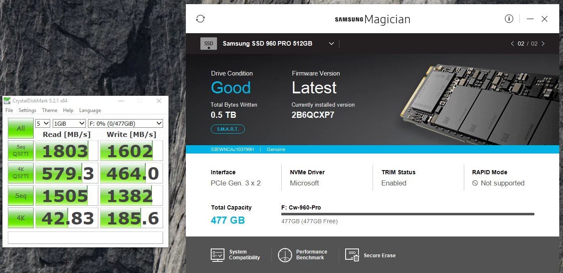Click the F: drive capacity usage bar
This screenshot has height=273, width=563.
(407, 214)
